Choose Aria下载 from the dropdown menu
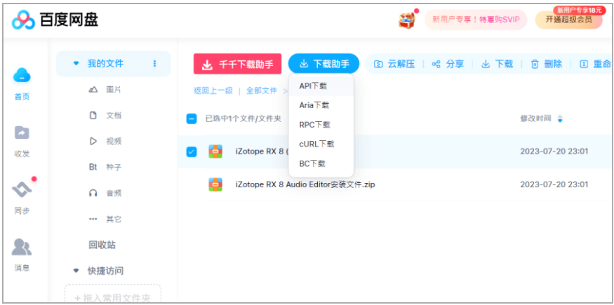This screenshot has width=614, height=305. click(321, 105)
